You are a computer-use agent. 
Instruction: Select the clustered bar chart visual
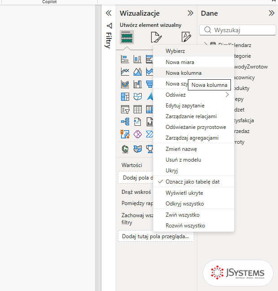click(149, 60)
